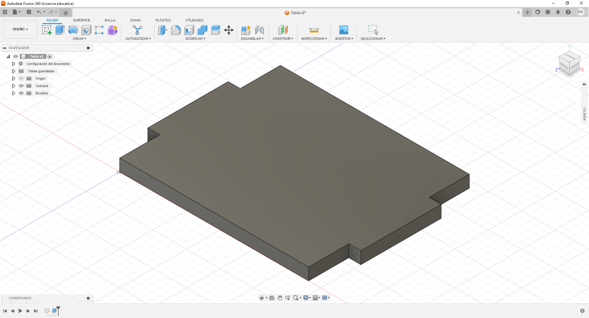Click the Save icon
Screen dimensions: 589x318
29,12
